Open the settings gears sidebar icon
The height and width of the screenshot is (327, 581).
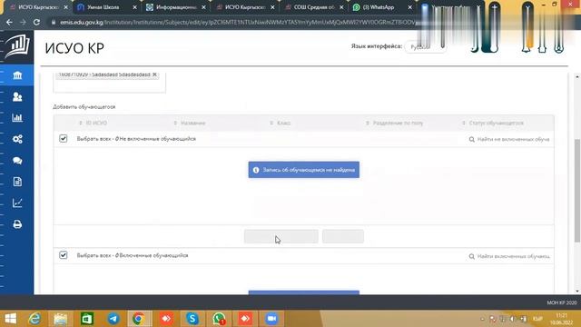(17, 139)
